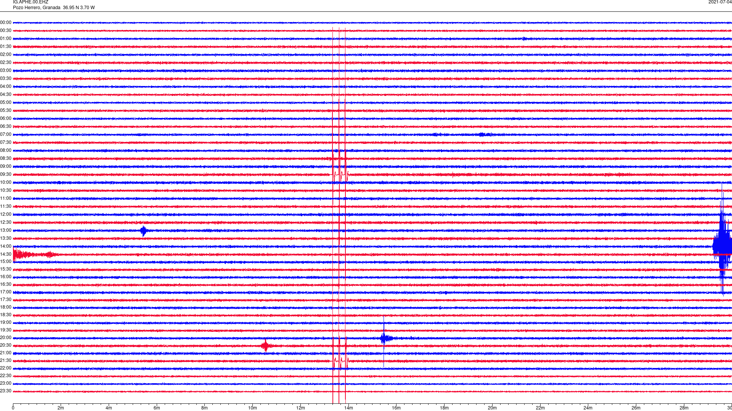Screen dimensions: 732x411
Task: Click the 04:00 time row label
Action: click(x=6, y=87)
